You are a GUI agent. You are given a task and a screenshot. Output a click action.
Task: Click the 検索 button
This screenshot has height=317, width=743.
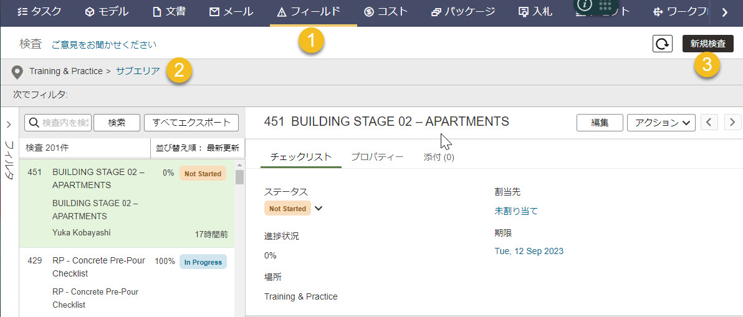click(x=117, y=123)
